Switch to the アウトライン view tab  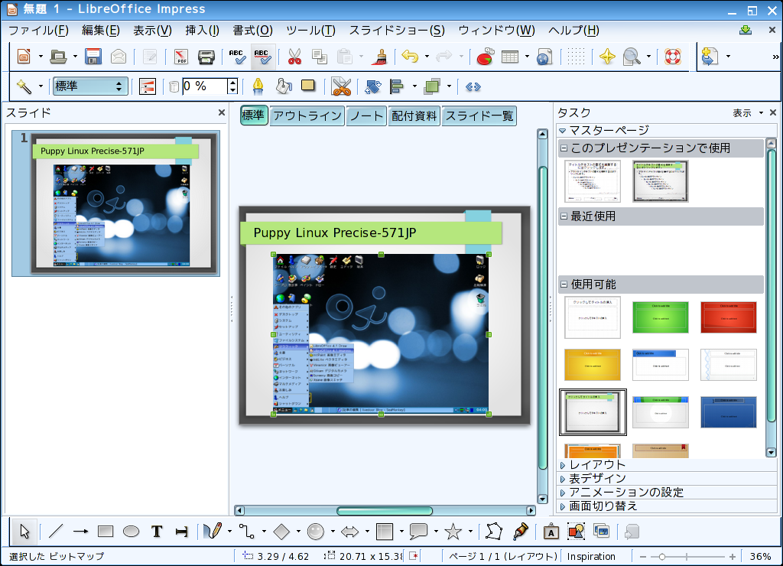(307, 116)
